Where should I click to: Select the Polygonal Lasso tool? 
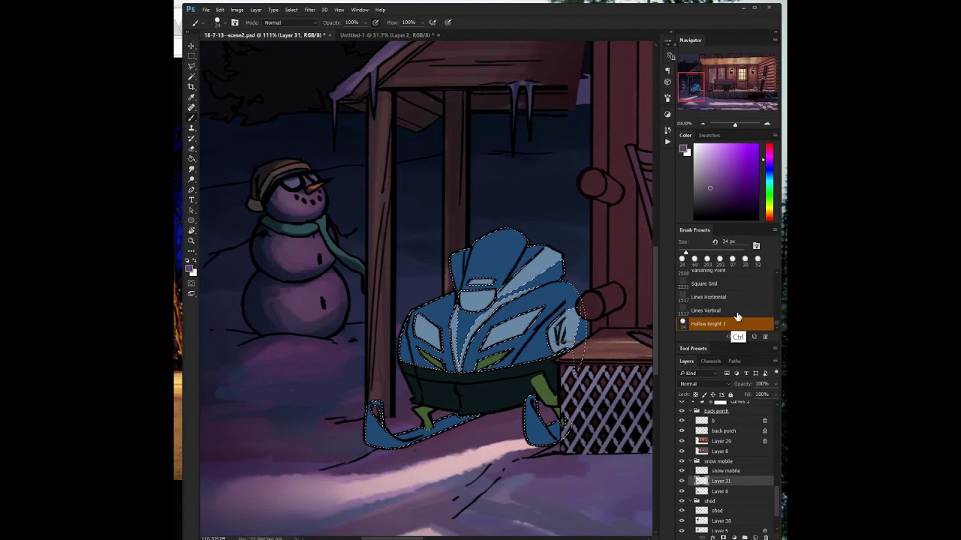[191, 66]
